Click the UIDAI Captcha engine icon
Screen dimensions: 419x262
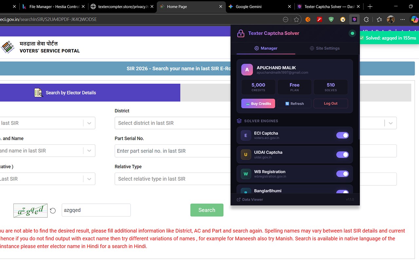246,155
